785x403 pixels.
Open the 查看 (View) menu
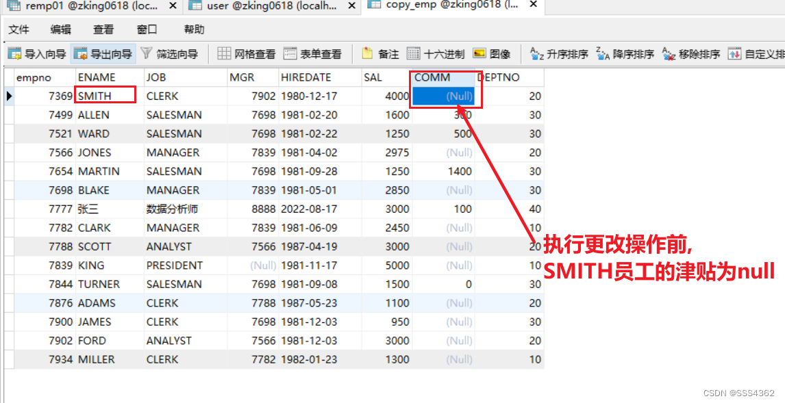click(x=103, y=29)
